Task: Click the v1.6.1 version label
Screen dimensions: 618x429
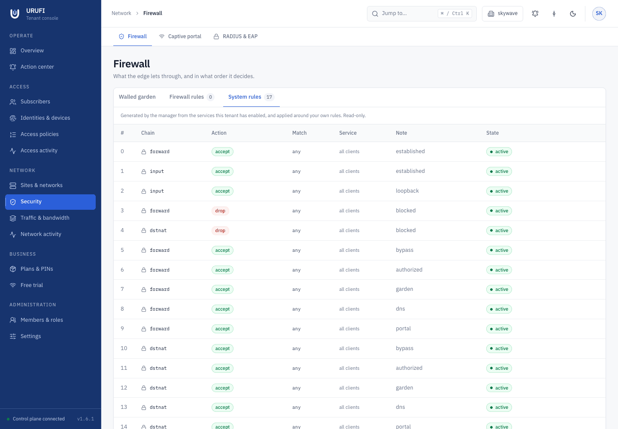Action: [x=85, y=419]
